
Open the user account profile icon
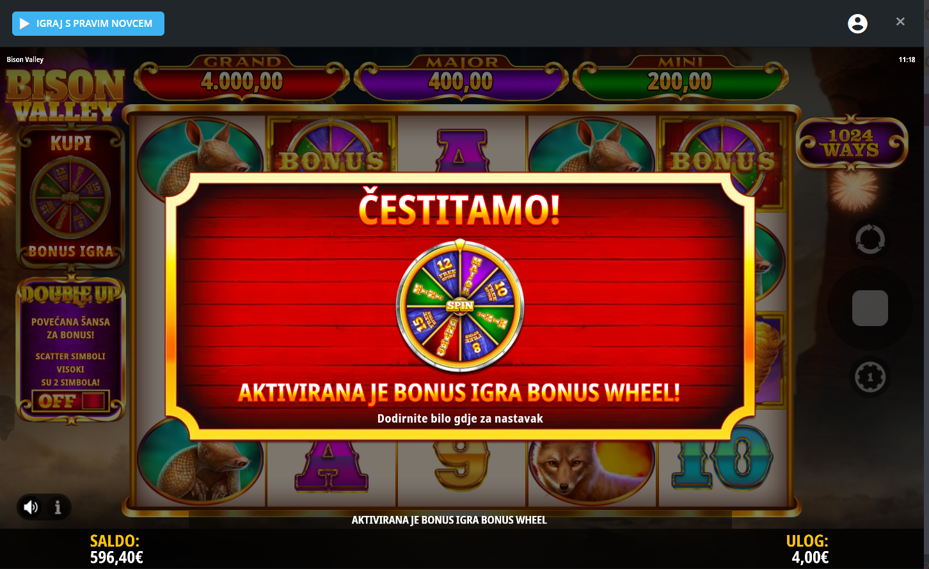[857, 24]
